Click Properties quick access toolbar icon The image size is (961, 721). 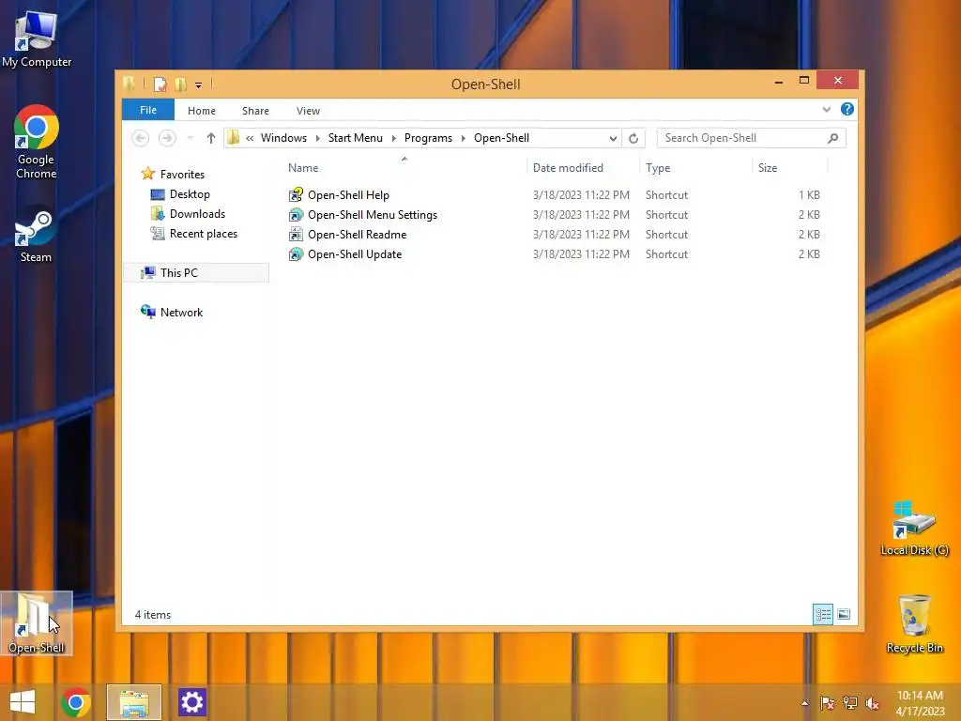tap(160, 84)
